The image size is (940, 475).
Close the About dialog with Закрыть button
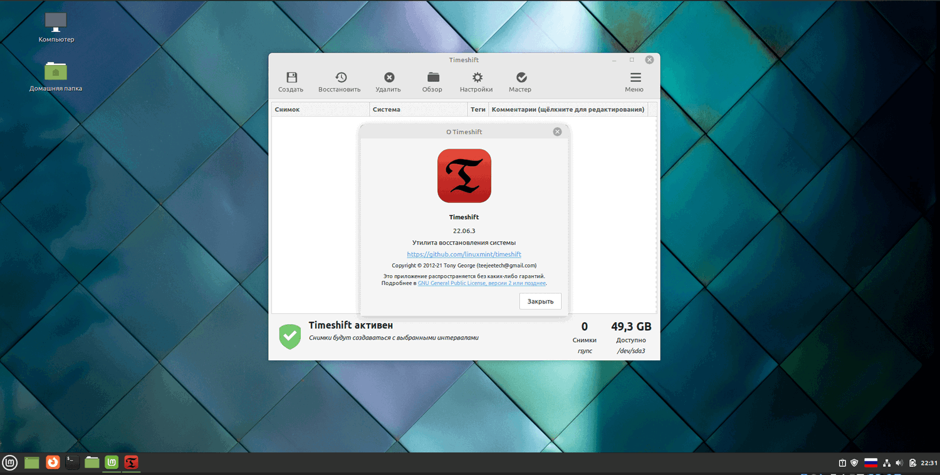tap(540, 301)
